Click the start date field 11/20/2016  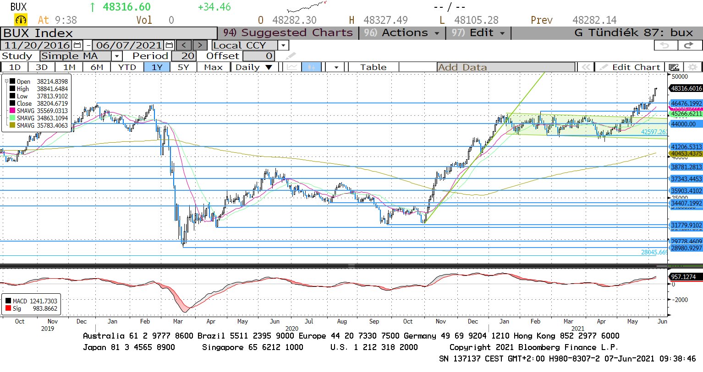coord(37,45)
